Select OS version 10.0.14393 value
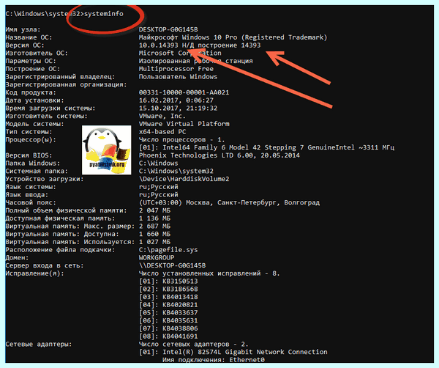The height and width of the screenshot is (368, 439). [x=159, y=45]
